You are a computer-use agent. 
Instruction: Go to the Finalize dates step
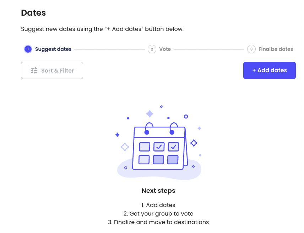click(x=276, y=49)
